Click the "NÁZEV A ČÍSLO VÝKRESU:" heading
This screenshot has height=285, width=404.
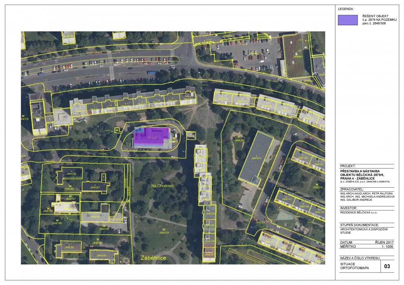[360, 258]
